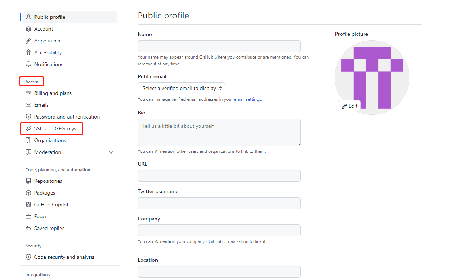Click the Billing and plans card icon

click(28, 93)
